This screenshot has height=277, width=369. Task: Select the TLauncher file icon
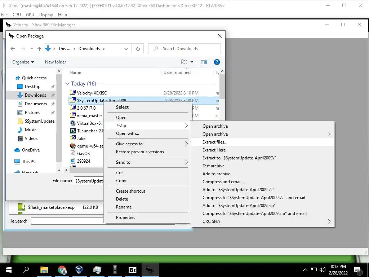coord(73,131)
